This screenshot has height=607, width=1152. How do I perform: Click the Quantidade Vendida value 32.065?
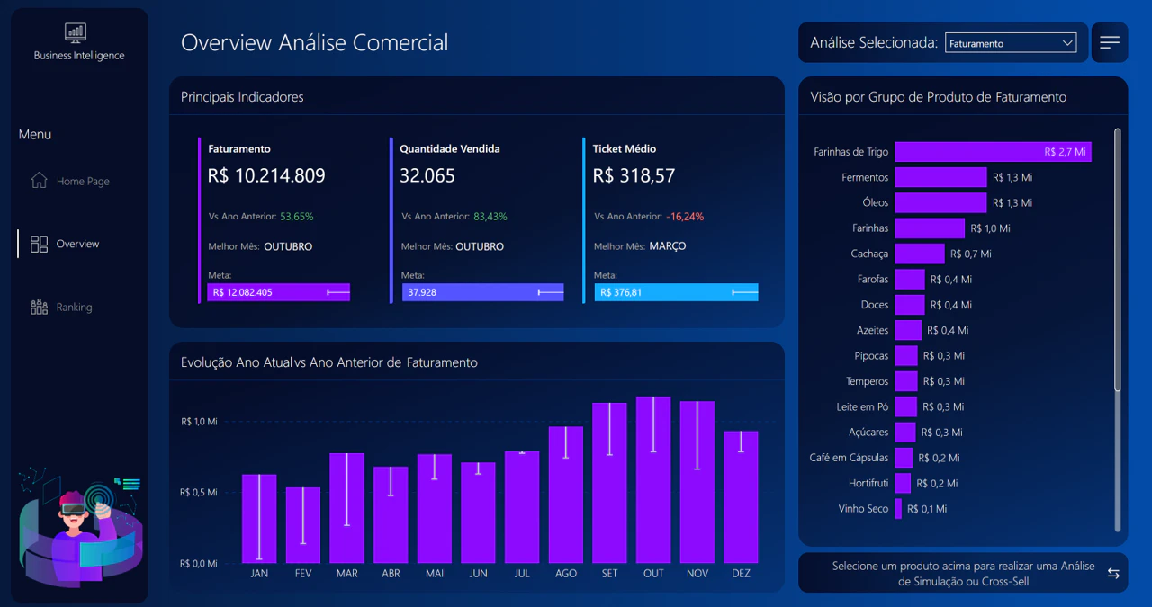tap(427, 176)
